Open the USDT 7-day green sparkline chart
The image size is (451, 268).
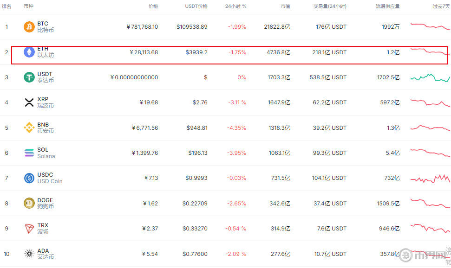[430, 77]
